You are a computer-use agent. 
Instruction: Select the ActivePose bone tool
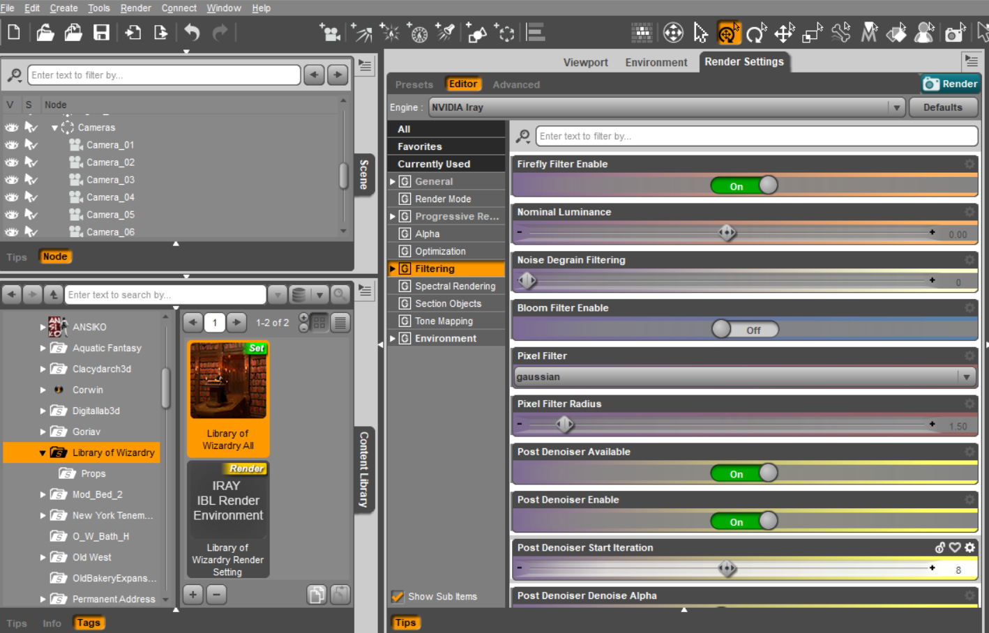[x=841, y=32]
